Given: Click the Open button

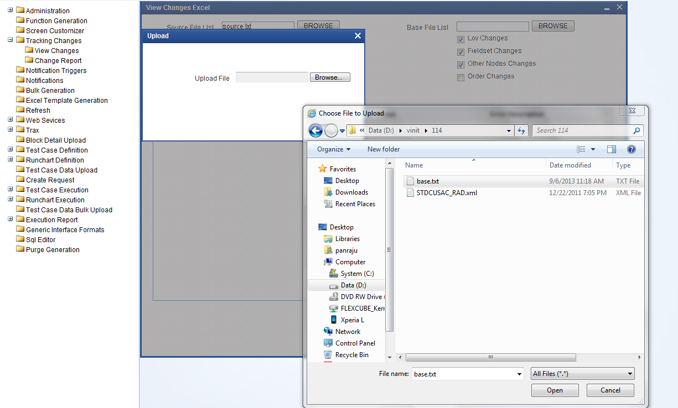Looking at the screenshot, I should click(x=555, y=390).
